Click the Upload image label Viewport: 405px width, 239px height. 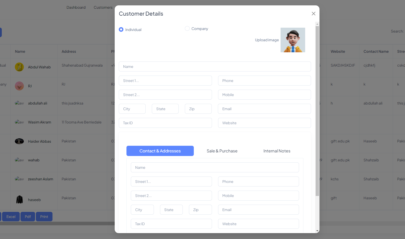click(x=267, y=40)
